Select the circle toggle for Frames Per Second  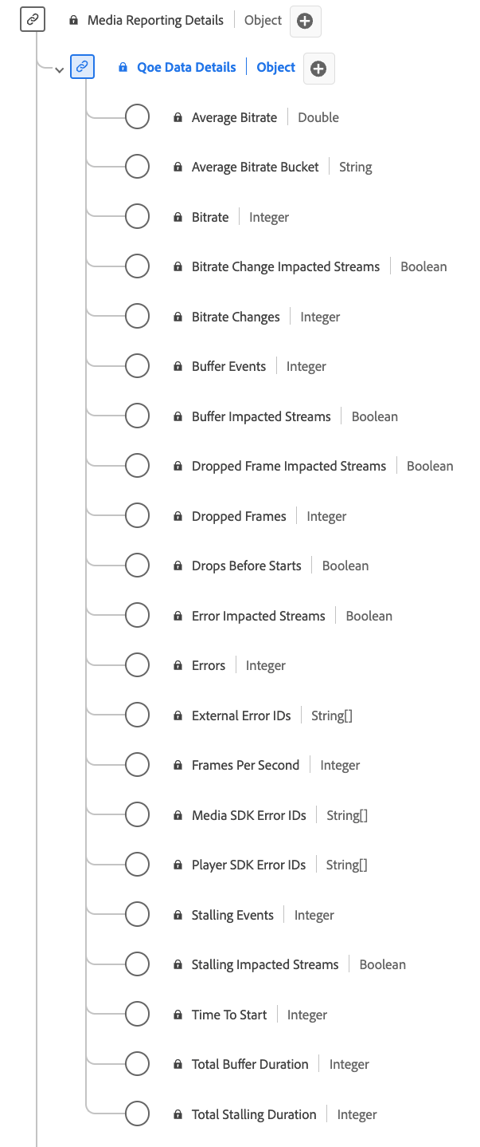click(135, 764)
